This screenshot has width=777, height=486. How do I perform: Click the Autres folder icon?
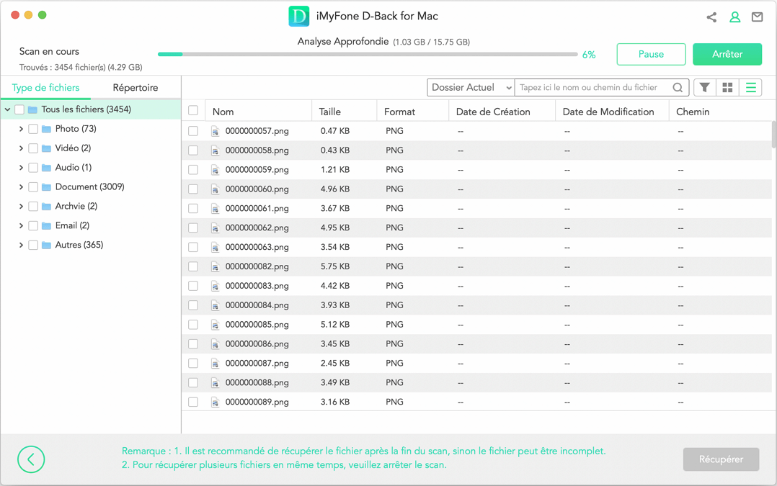click(47, 245)
